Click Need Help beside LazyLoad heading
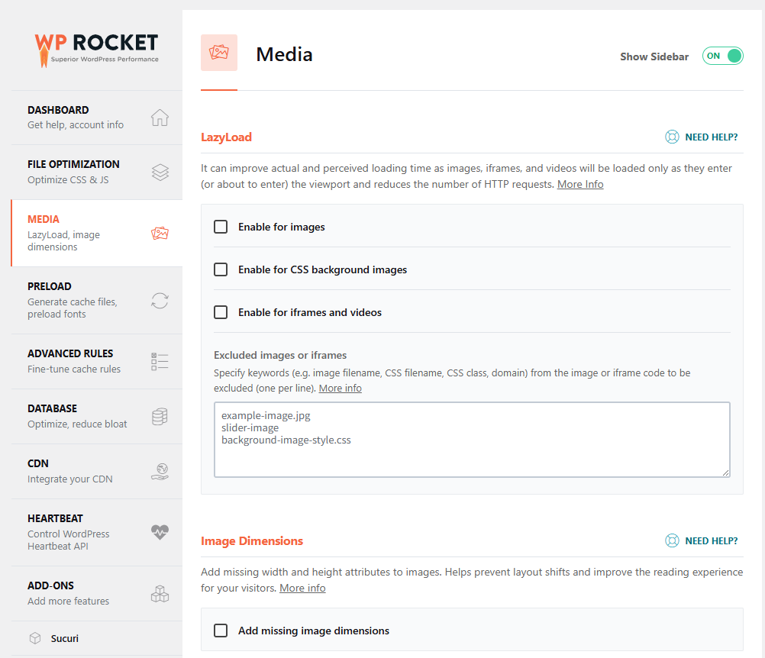765x658 pixels. click(702, 137)
